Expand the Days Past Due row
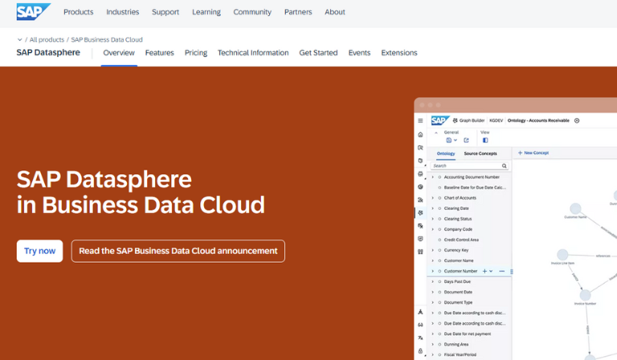 pos(433,282)
